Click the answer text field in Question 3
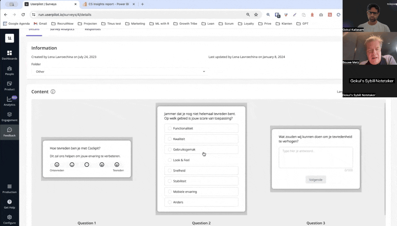The width and height of the screenshot is (397, 226). 316,157
